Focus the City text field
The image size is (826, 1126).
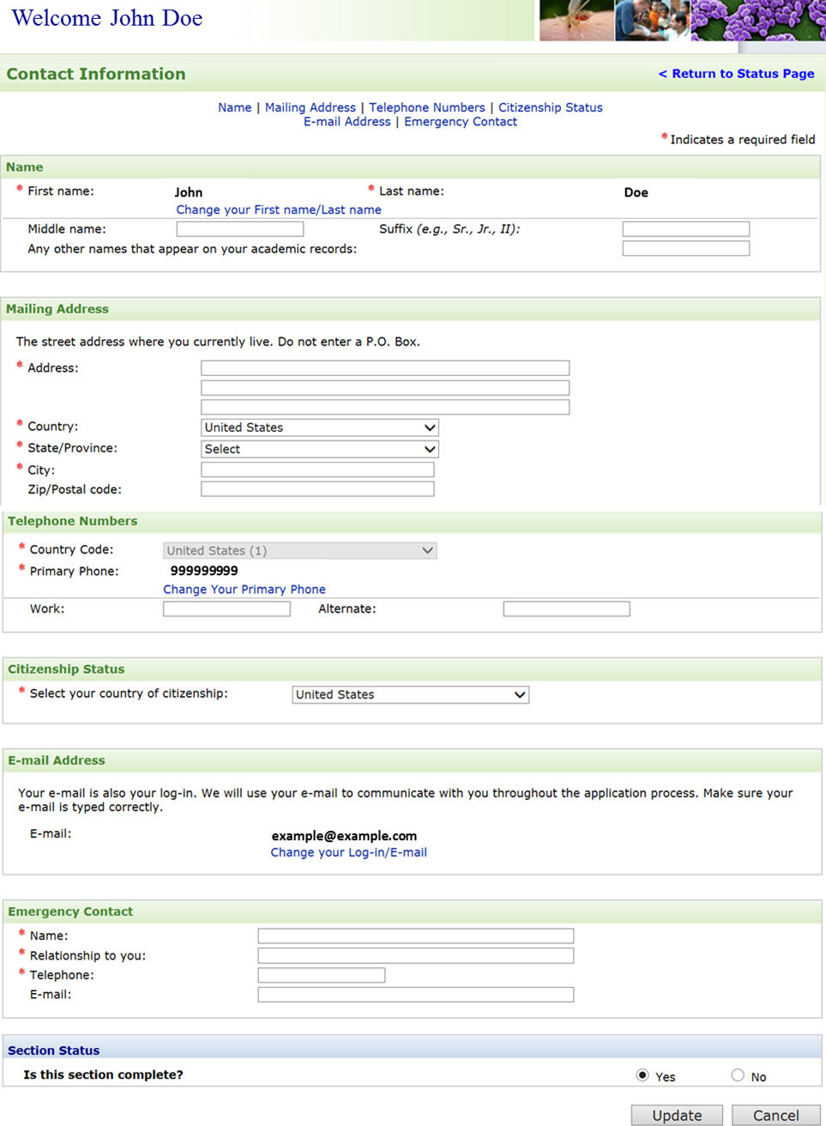tap(317, 469)
